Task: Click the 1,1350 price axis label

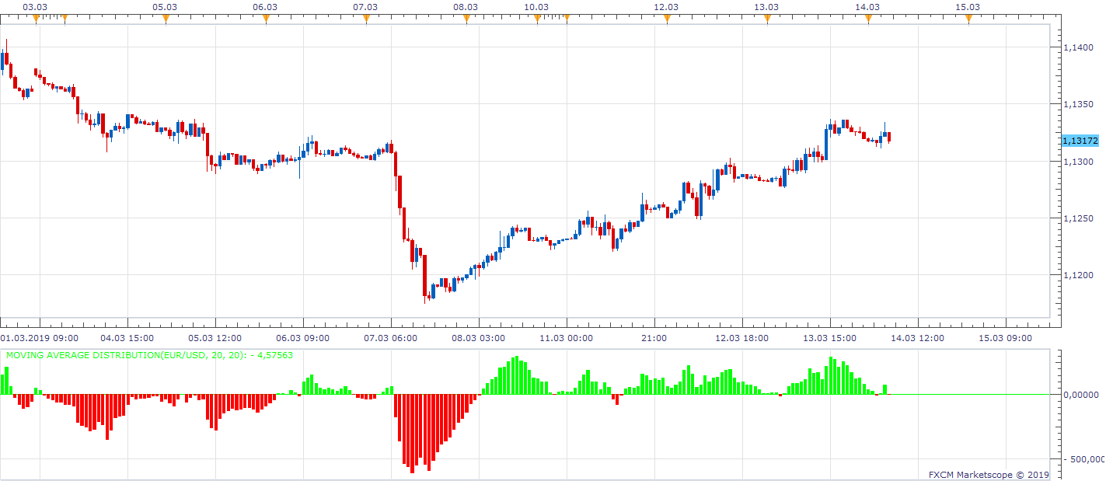Action: point(1077,104)
